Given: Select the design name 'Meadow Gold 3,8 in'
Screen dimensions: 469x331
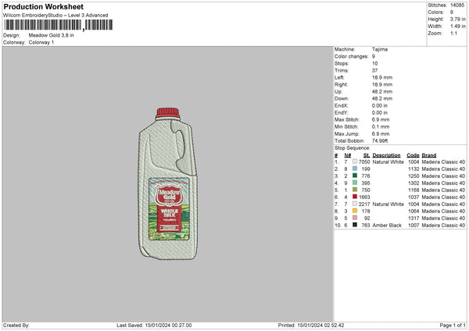Looking at the screenshot, I should click(51, 35).
